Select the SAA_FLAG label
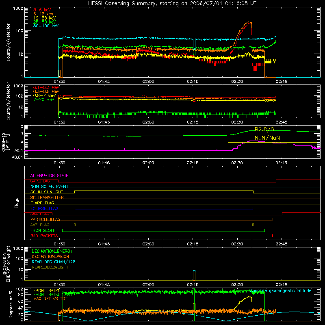The height and width of the screenshot is (325, 325). point(40,214)
